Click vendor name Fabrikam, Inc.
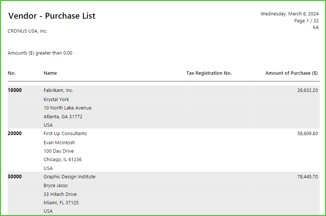Viewport: 326px width, 216px height. click(58, 90)
